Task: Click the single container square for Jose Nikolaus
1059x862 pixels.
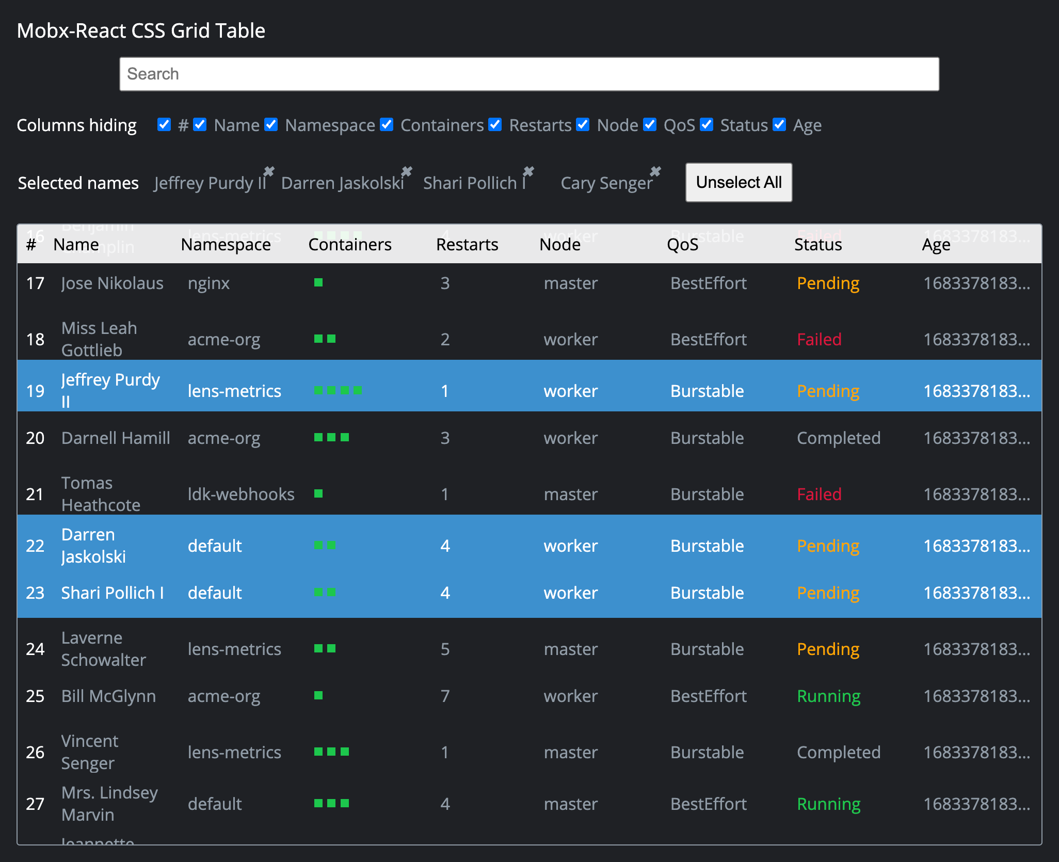Action: tap(318, 282)
